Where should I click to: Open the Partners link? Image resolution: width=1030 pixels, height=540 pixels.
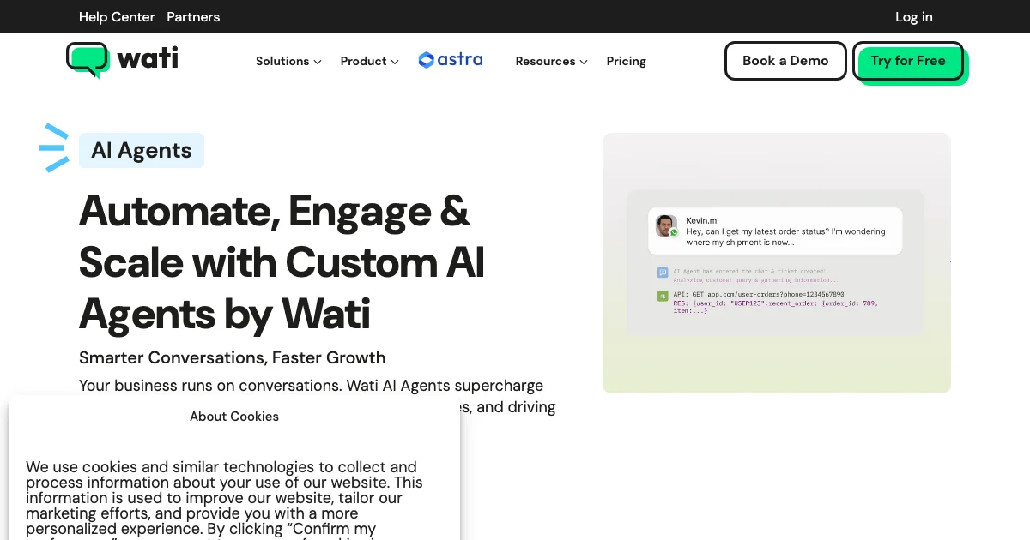click(x=193, y=17)
